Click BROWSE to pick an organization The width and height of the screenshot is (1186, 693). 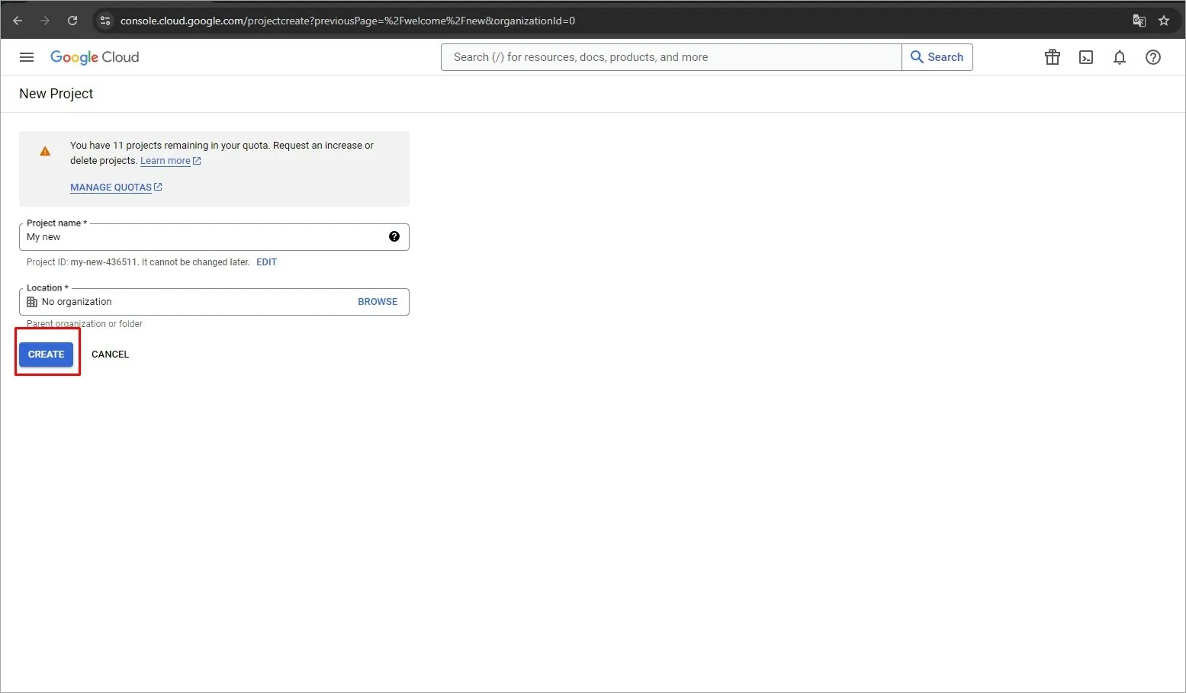coord(378,301)
